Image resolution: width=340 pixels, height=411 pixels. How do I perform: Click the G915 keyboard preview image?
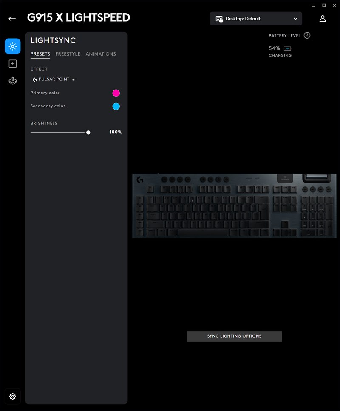coord(234,206)
